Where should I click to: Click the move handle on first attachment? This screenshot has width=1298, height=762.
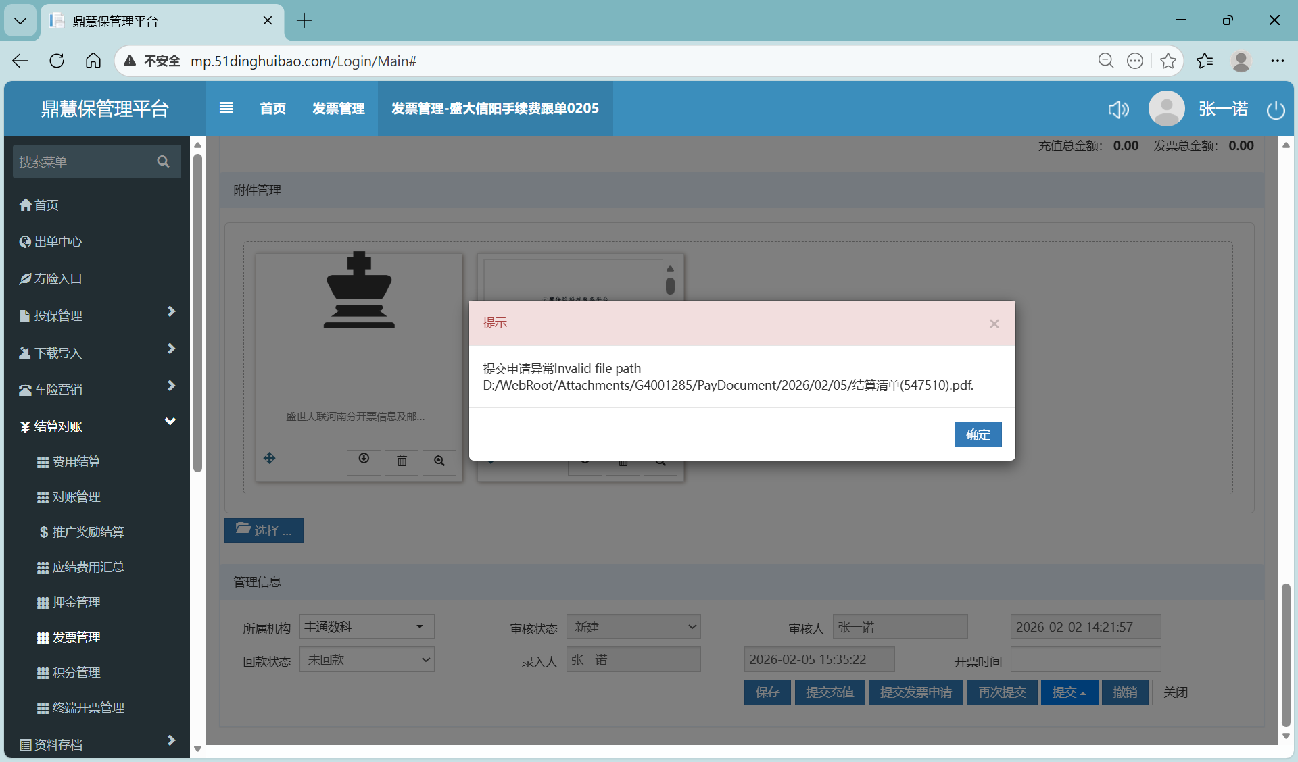(x=270, y=459)
